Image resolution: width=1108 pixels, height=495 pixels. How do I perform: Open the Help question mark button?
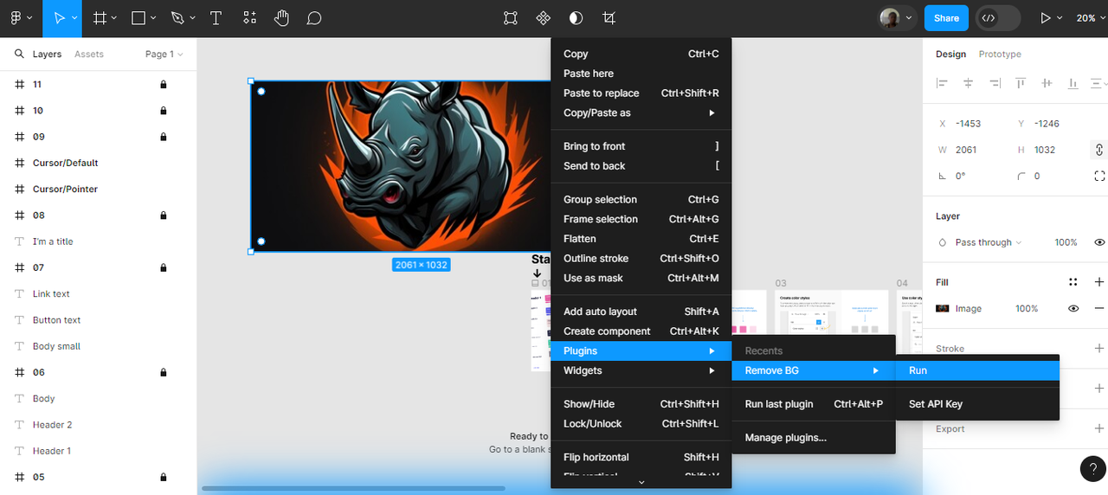pyautogui.click(x=1093, y=468)
